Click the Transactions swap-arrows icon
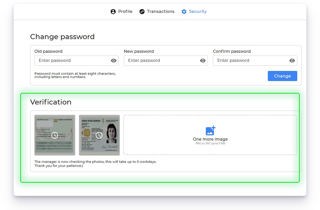320x210 pixels. click(142, 12)
